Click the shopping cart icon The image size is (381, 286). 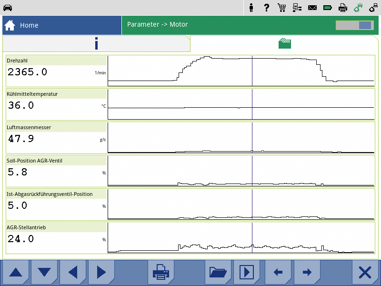(x=281, y=8)
